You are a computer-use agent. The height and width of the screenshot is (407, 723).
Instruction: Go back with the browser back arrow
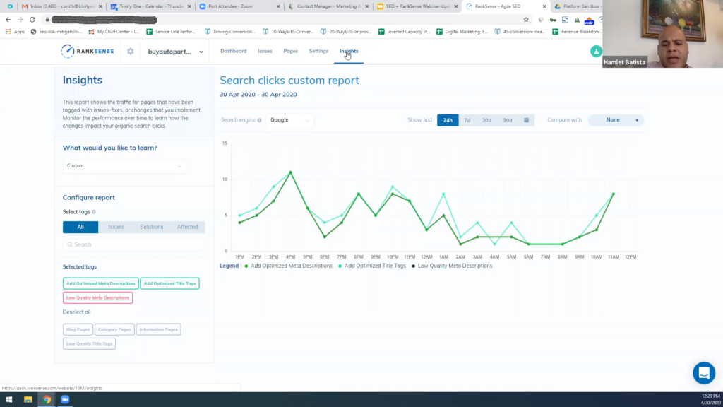8,19
